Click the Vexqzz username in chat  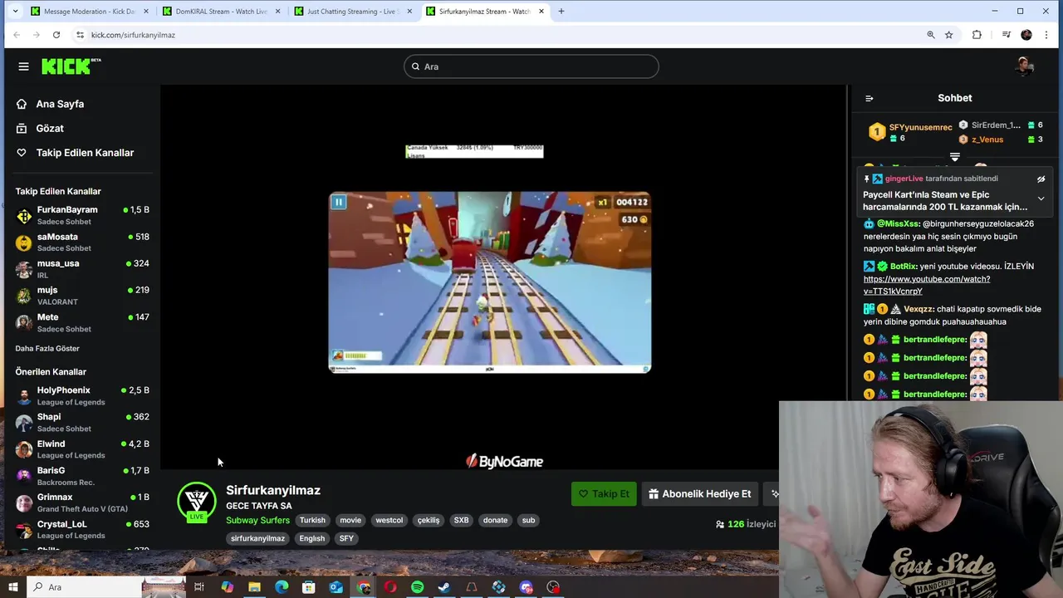918,309
